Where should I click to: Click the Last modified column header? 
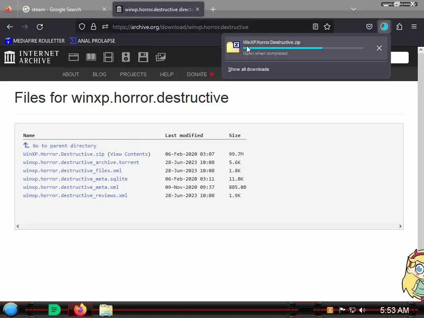(184, 135)
